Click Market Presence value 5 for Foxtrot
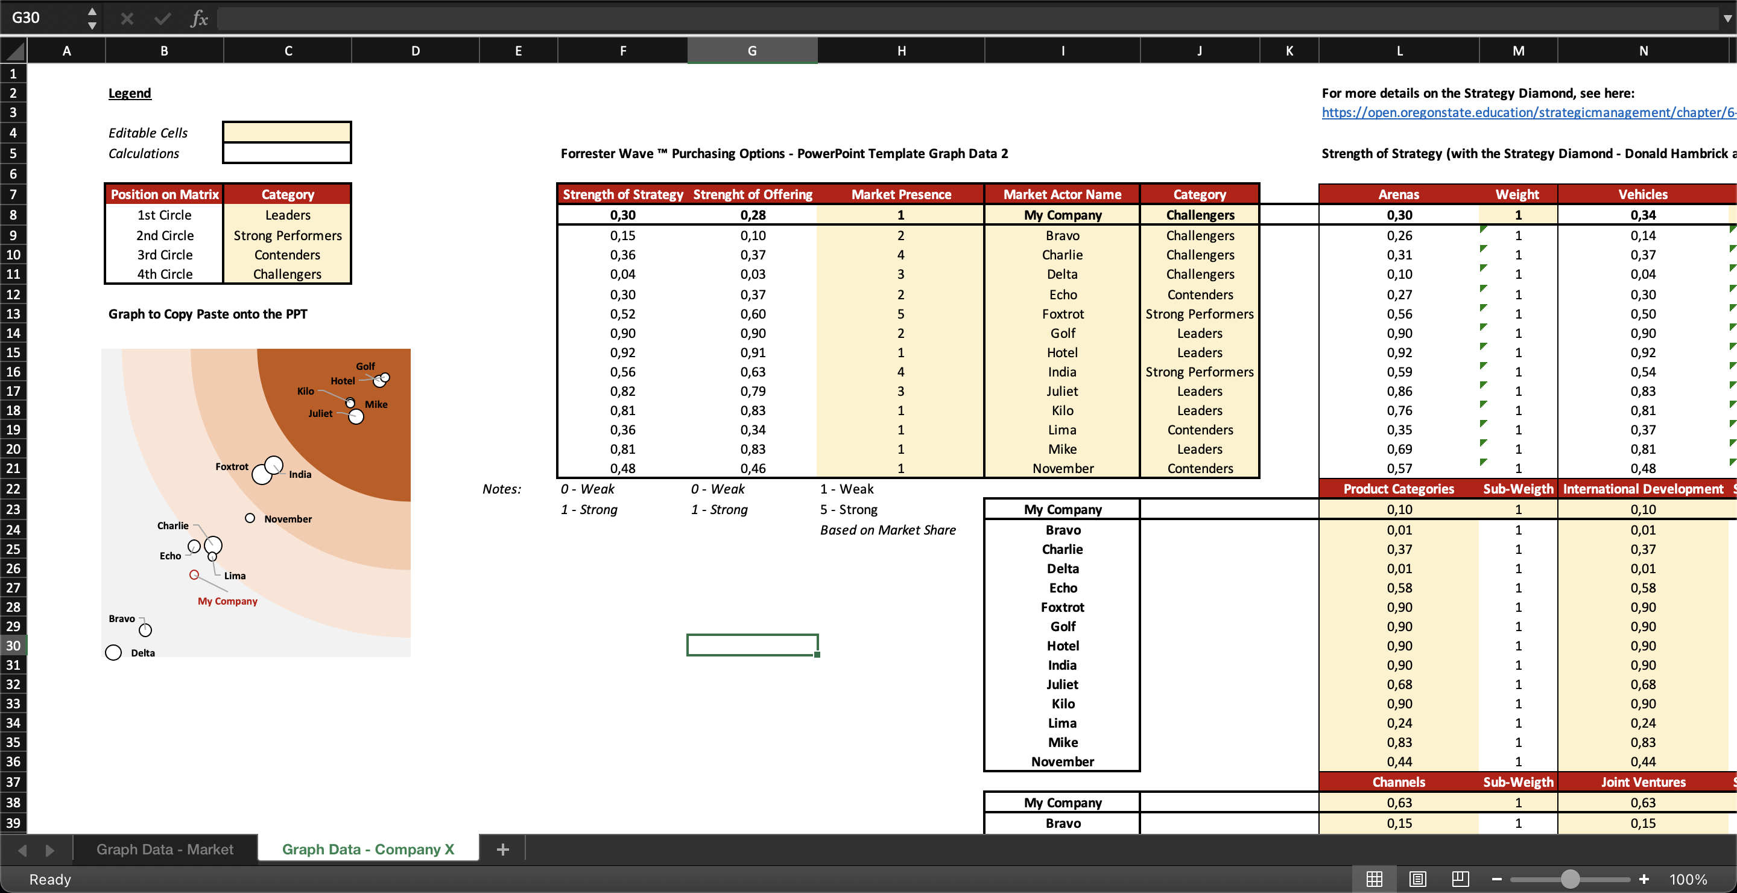The image size is (1737, 893). click(x=901, y=314)
